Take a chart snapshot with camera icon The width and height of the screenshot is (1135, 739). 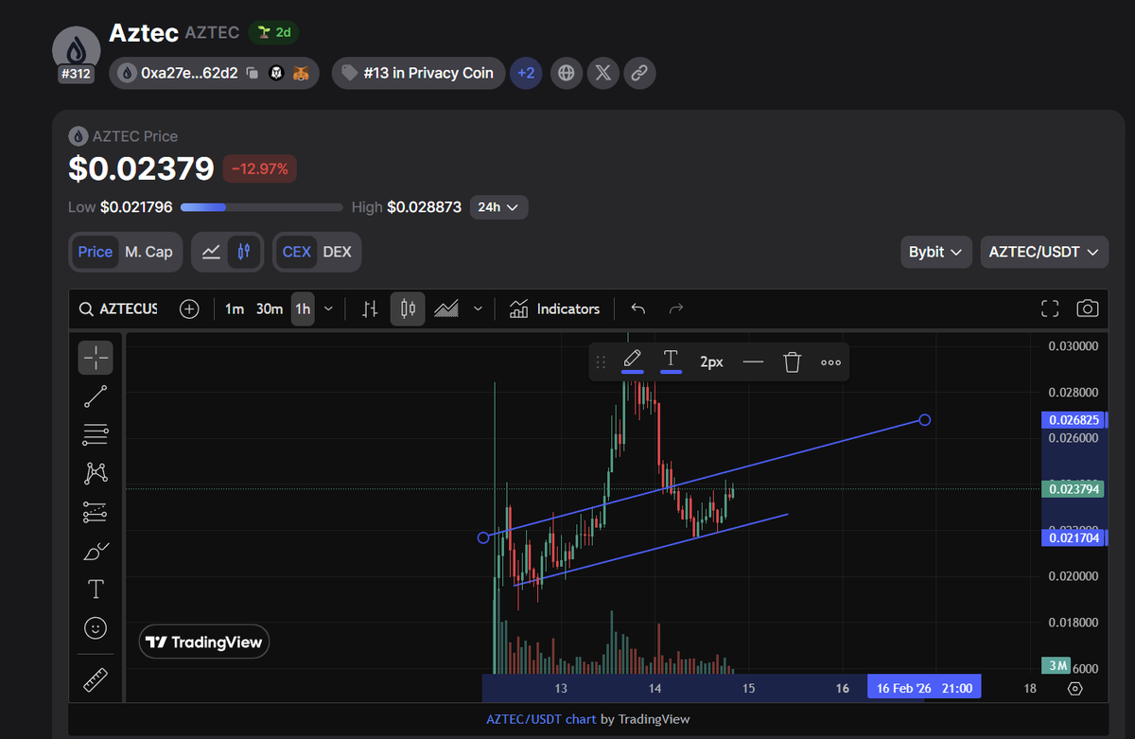[x=1088, y=308]
